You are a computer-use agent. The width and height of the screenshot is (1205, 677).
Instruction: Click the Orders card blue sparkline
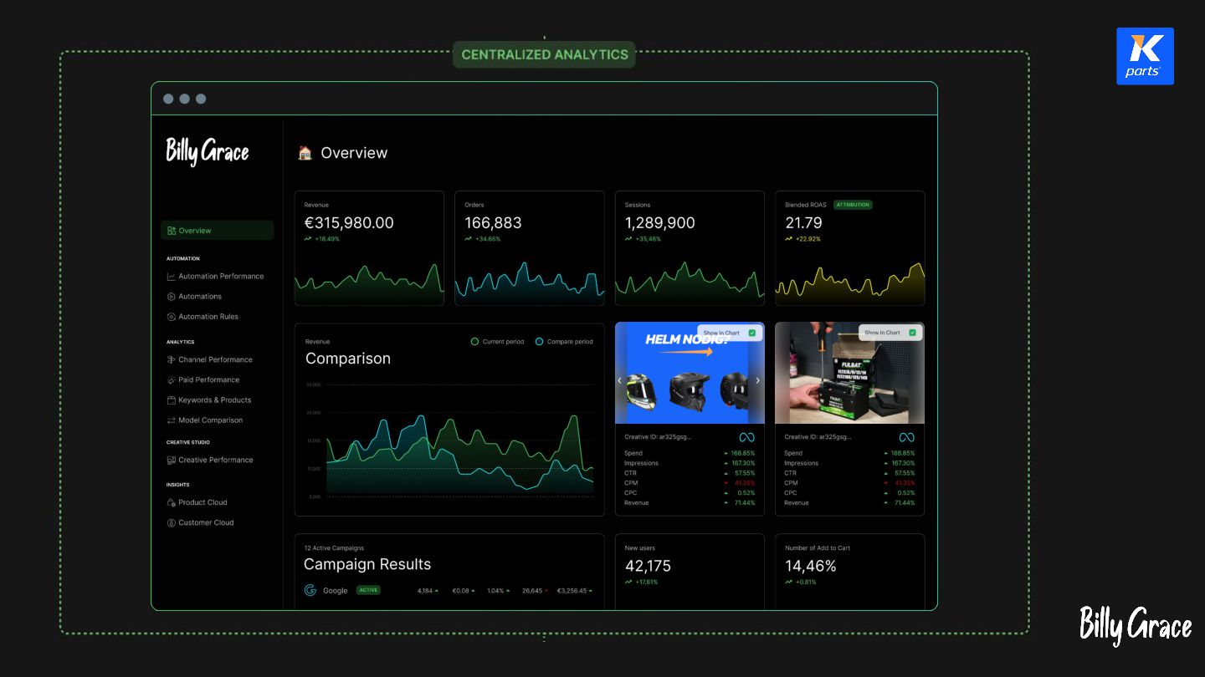530,284
